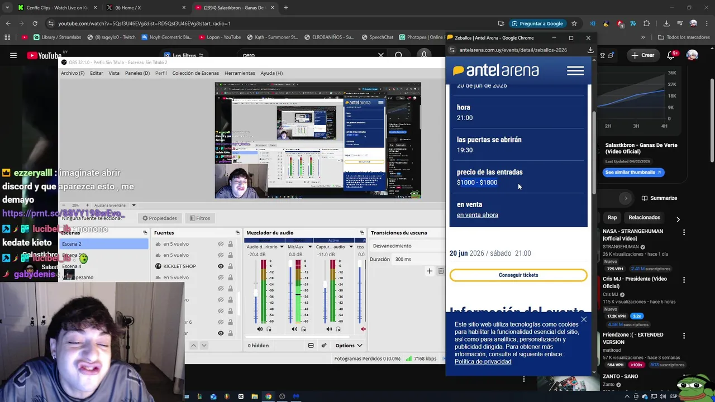Screen dimensions: 715x402
Task: Open OBS Vista menu
Action: point(114,73)
